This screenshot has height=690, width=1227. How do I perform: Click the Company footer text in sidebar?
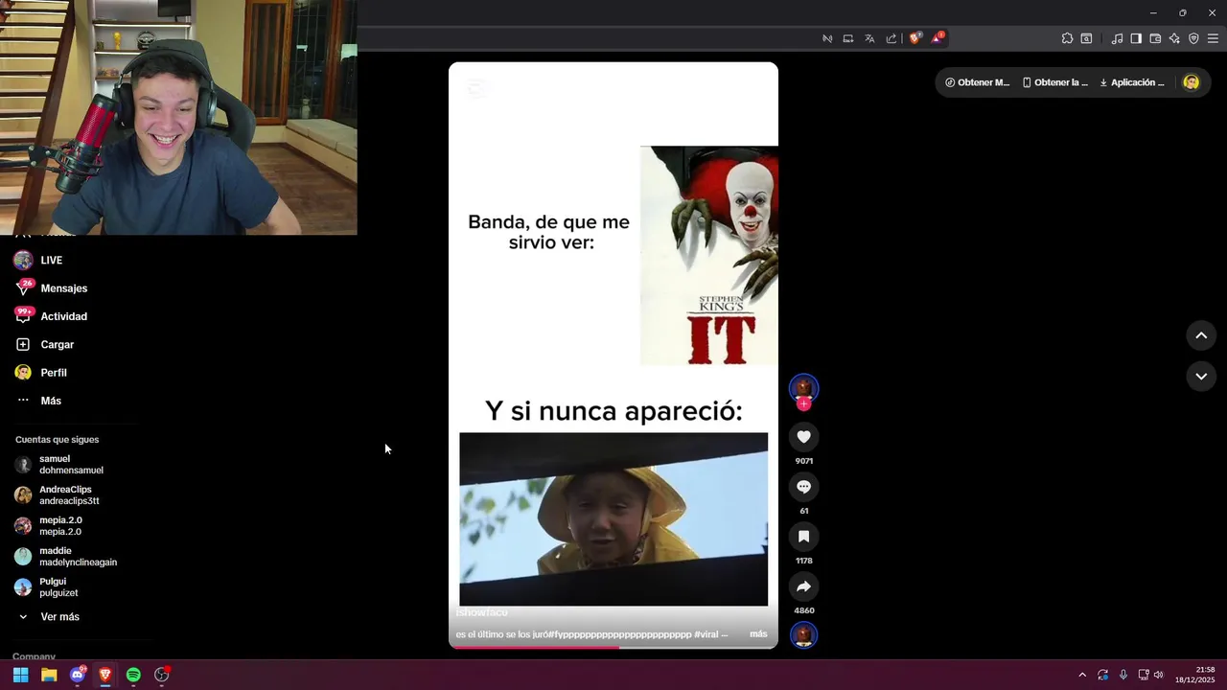coord(34,656)
